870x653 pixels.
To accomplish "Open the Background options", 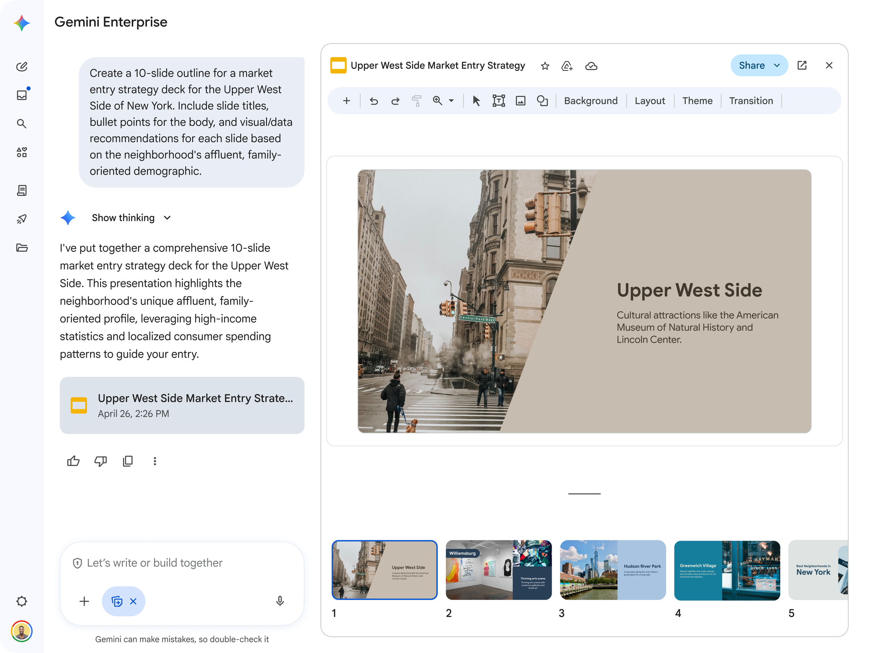I will pos(590,101).
